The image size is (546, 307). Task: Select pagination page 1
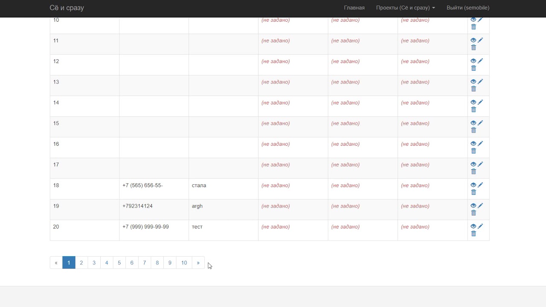click(x=69, y=263)
